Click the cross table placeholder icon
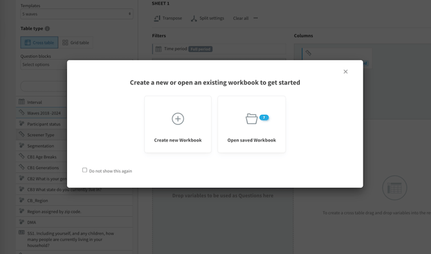The image size is (431, 254). [x=394, y=188]
